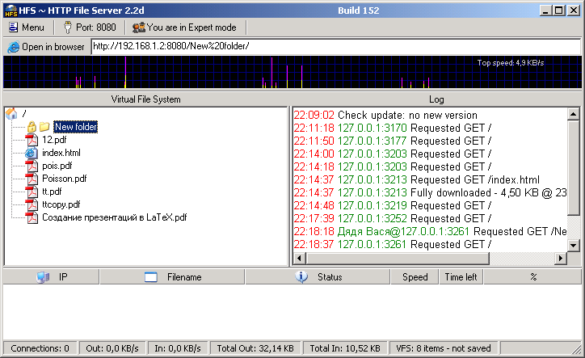Click the Top speed label on graph
This screenshot has width=585, height=358.
(511, 63)
